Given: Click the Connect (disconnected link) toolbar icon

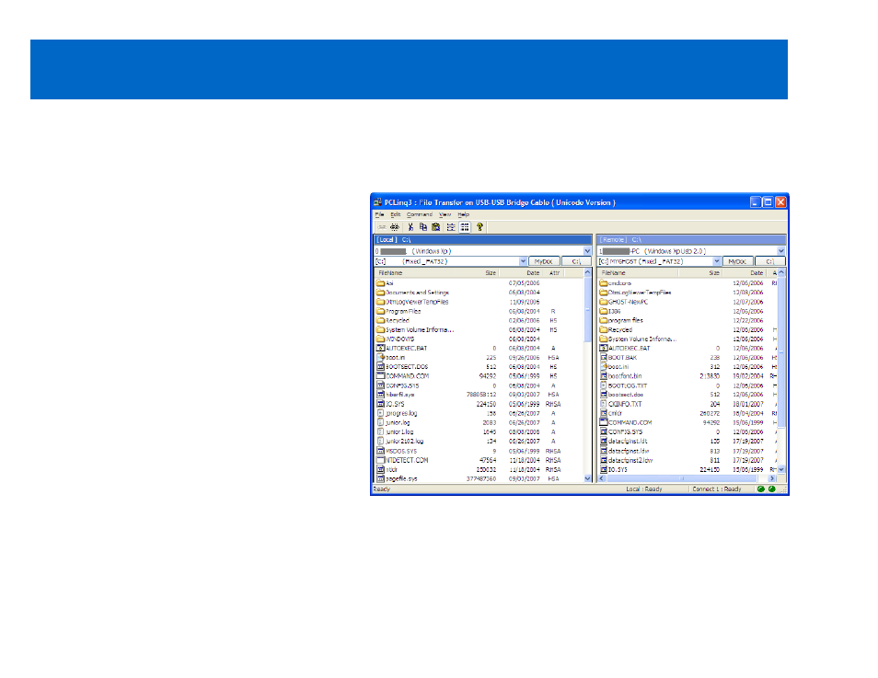Looking at the screenshot, I should click(381, 227).
